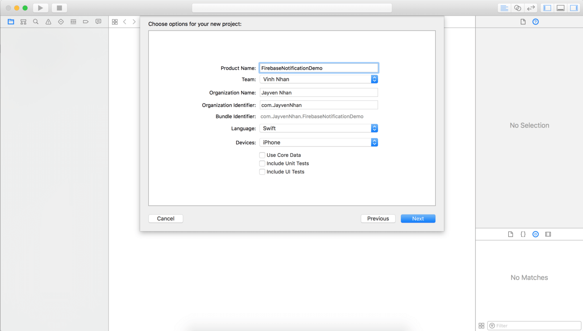583x331 pixels.
Task: Toggle the Utilities panel visibility
Action: [x=574, y=8]
